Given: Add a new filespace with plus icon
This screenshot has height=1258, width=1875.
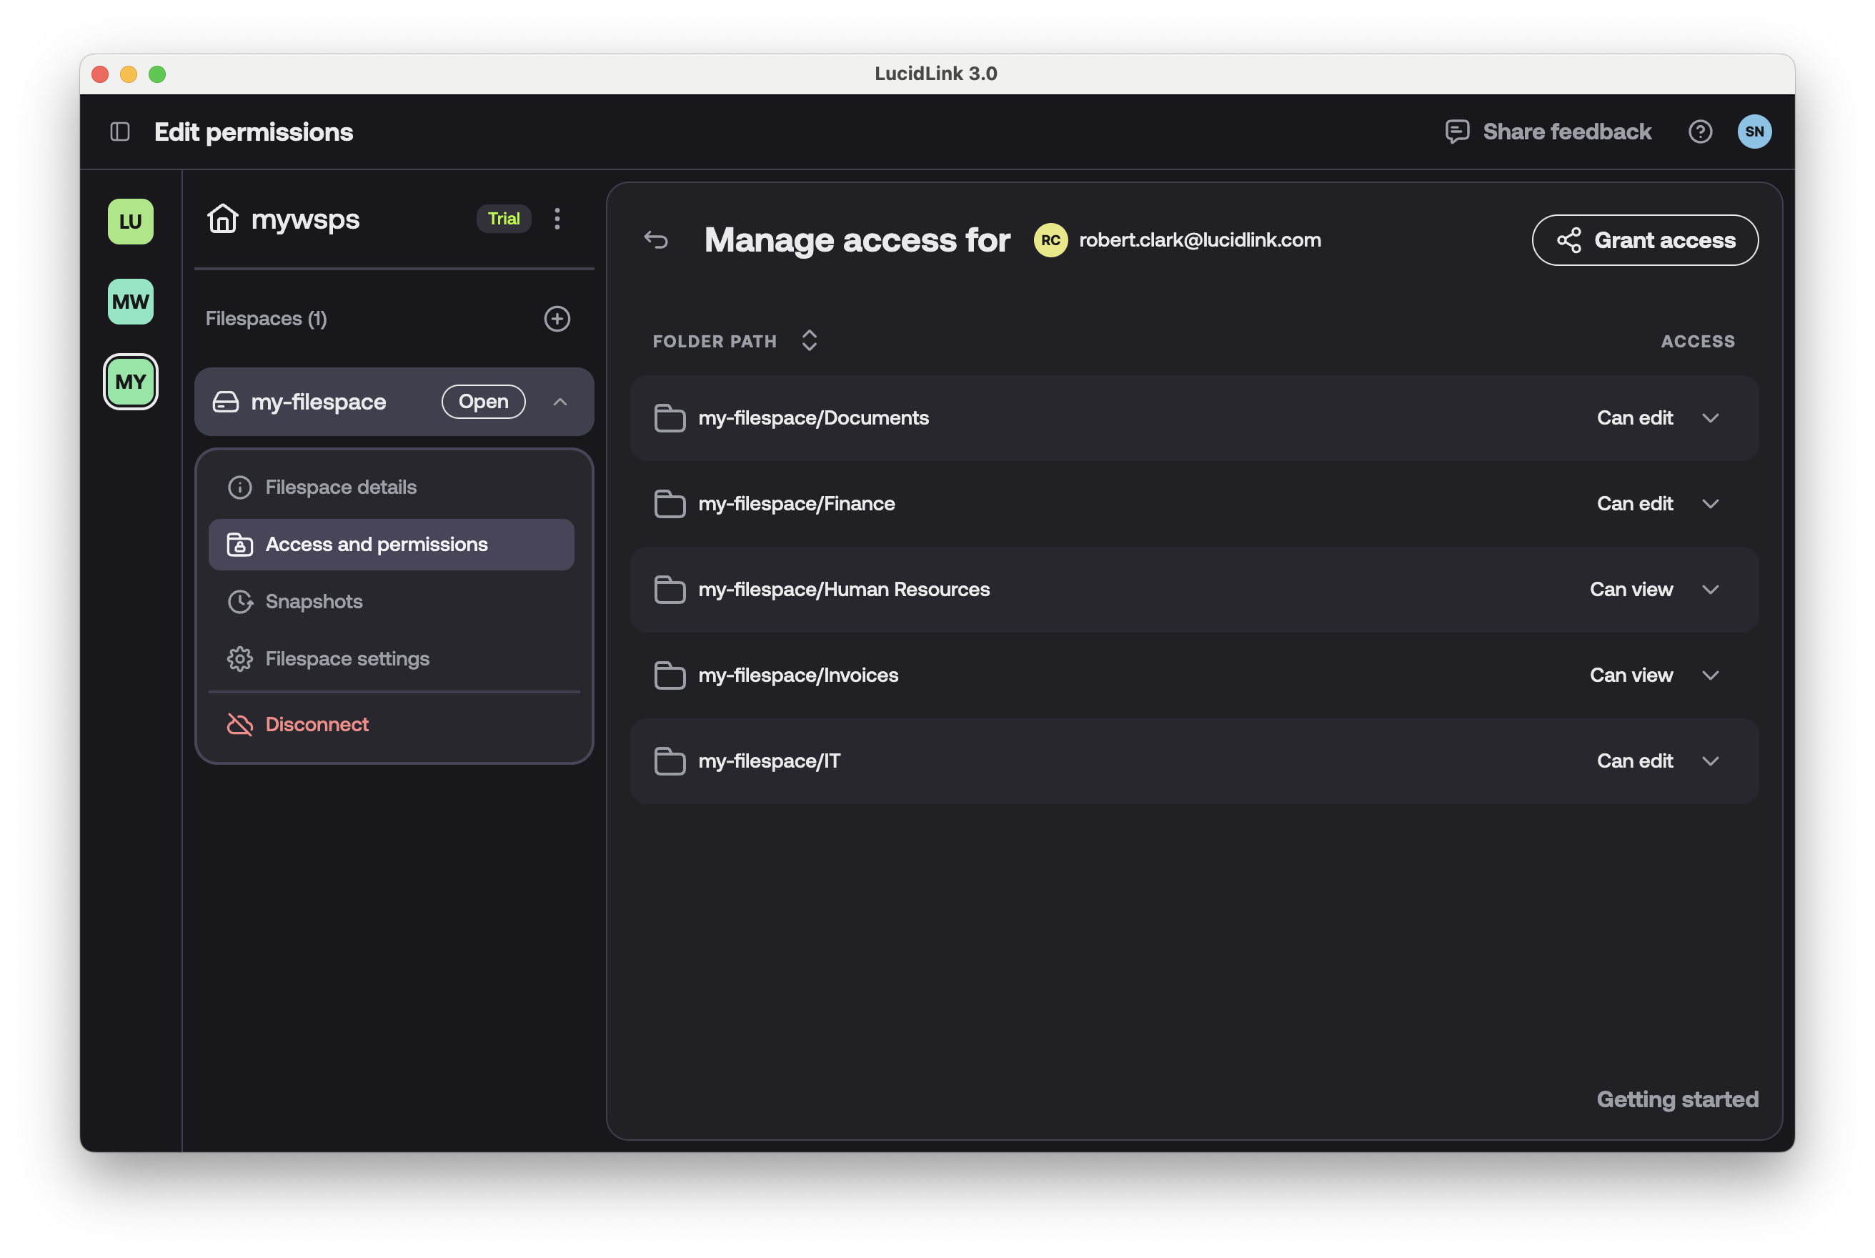Looking at the screenshot, I should click(x=557, y=319).
